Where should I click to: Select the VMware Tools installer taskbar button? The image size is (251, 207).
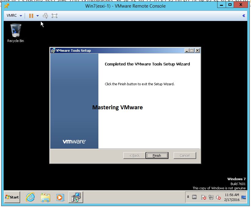[76, 197]
